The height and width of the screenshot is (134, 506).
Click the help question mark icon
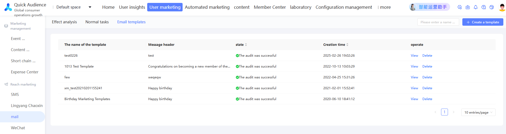pos(484,7)
